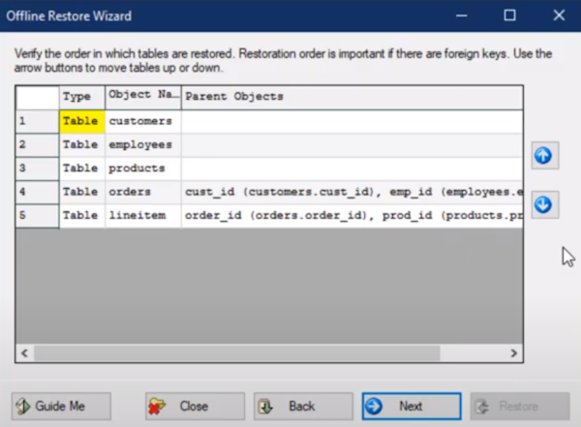Click the lineitem parent objects cell
581x427 pixels.
(352, 216)
